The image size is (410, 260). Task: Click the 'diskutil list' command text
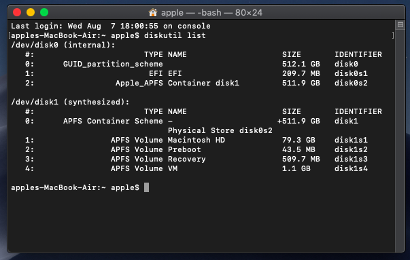[x=175, y=35]
